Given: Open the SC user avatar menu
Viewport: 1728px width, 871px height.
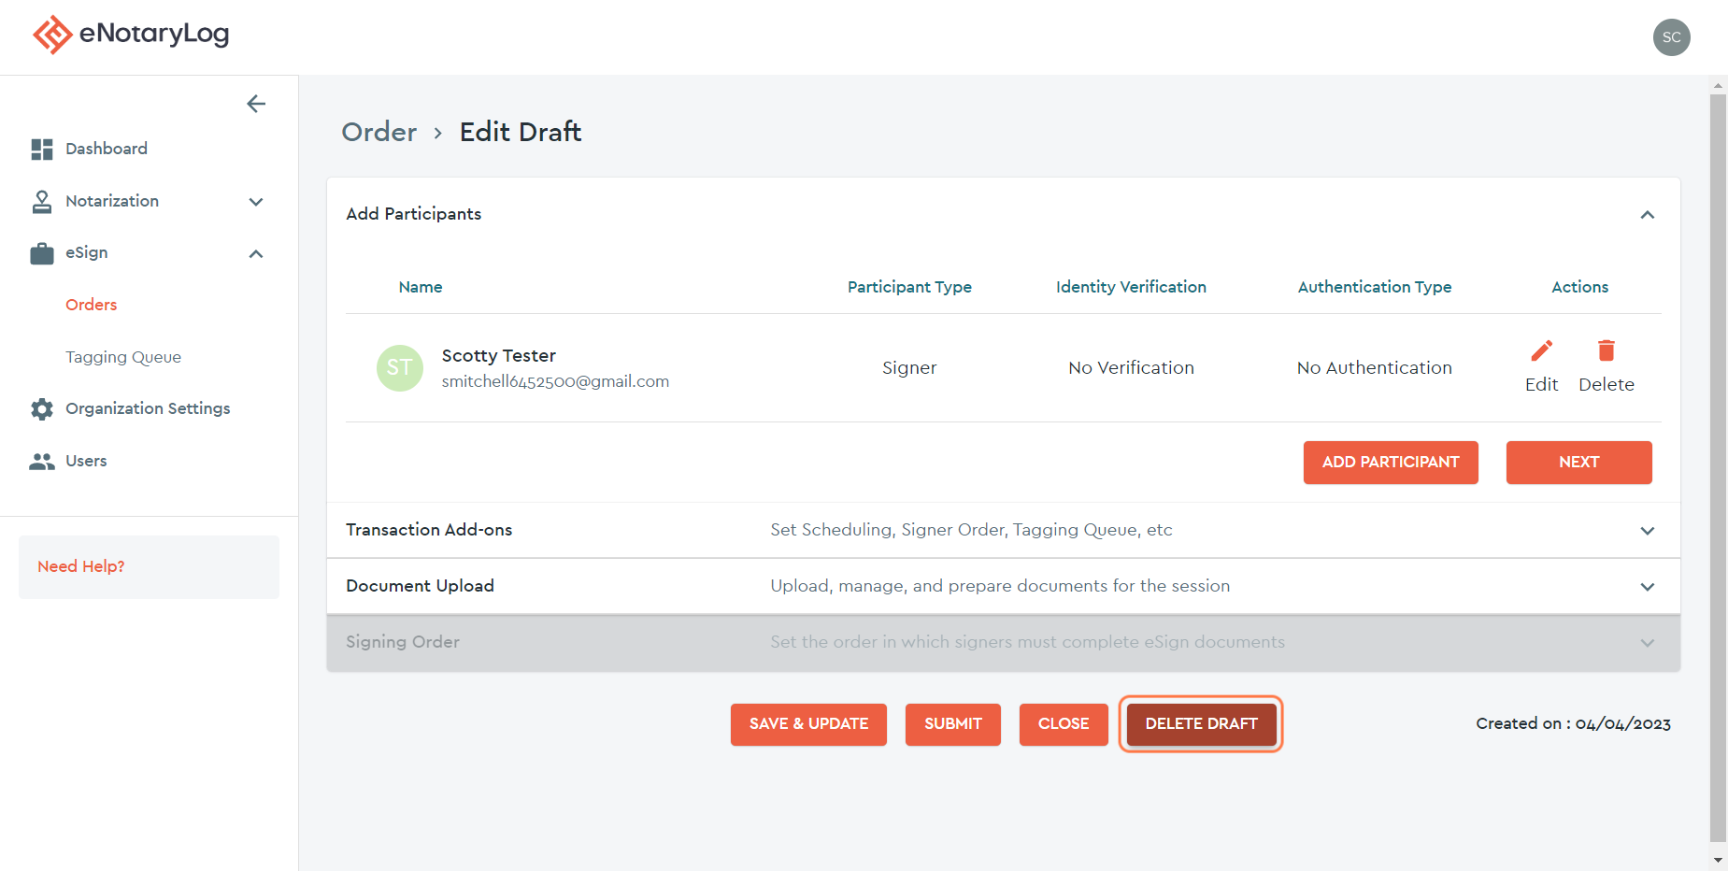Looking at the screenshot, I should point(1671,37).
